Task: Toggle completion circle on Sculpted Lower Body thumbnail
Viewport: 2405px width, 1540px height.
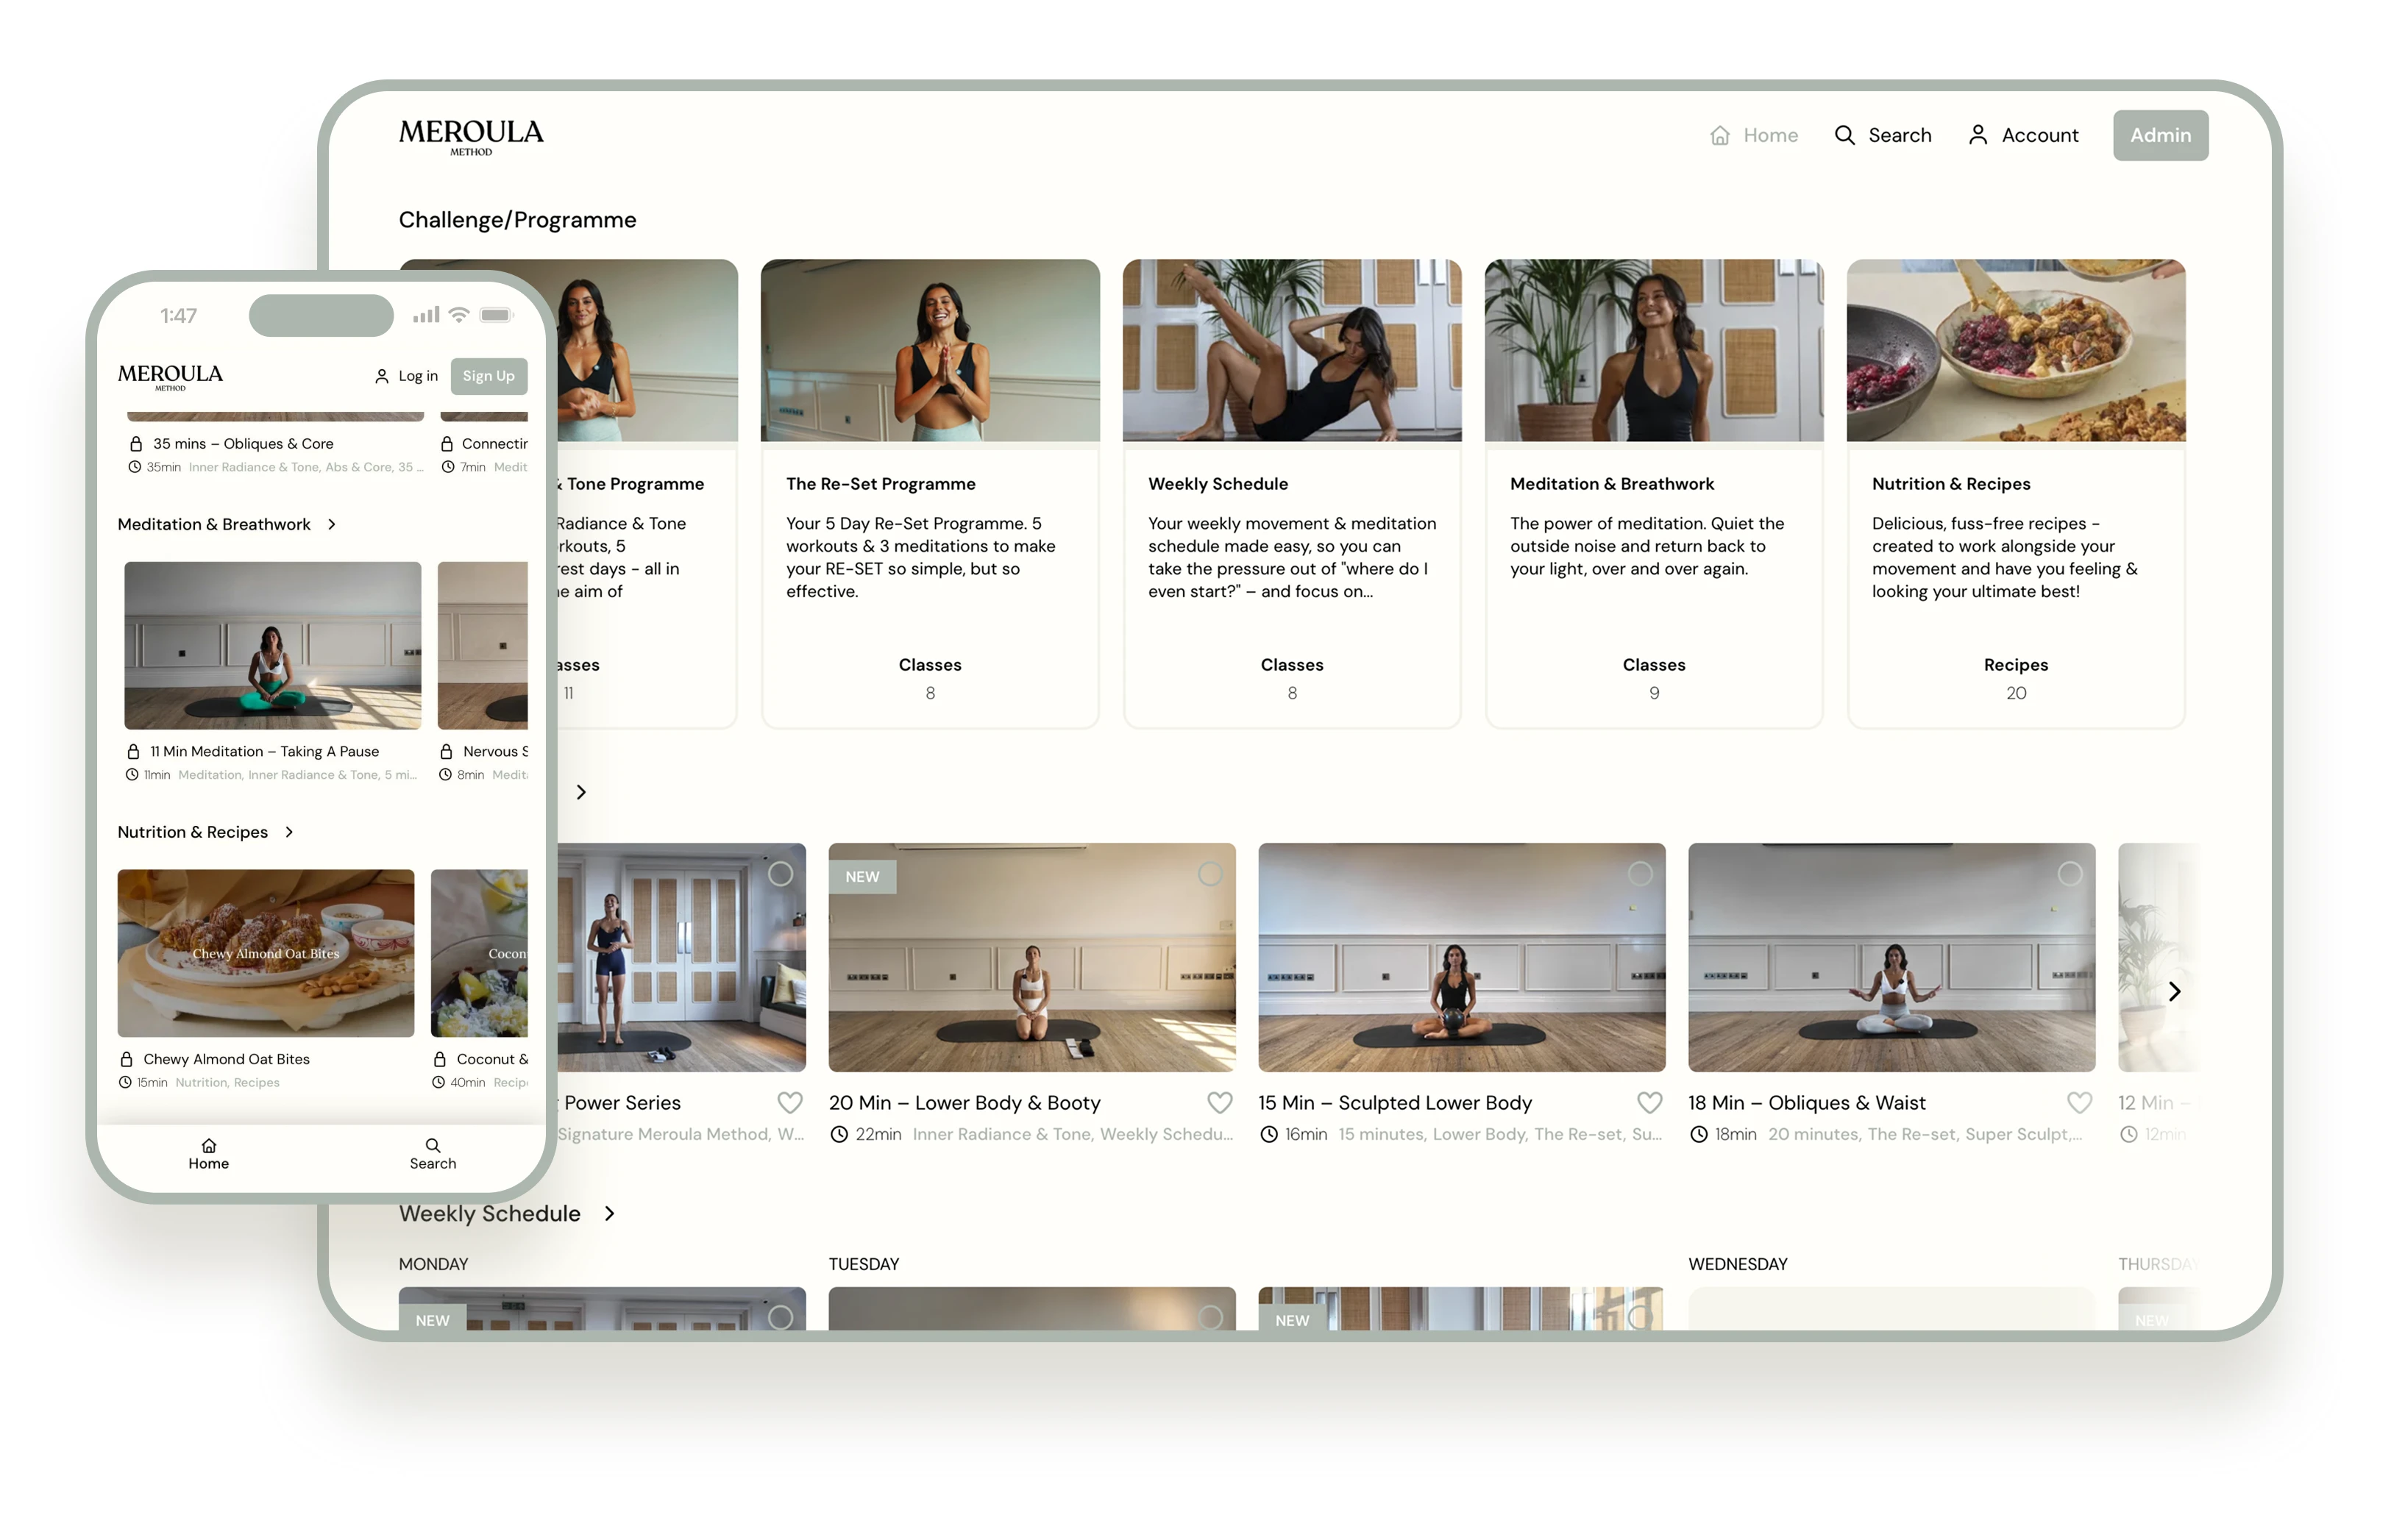Action: point(1640,874)
